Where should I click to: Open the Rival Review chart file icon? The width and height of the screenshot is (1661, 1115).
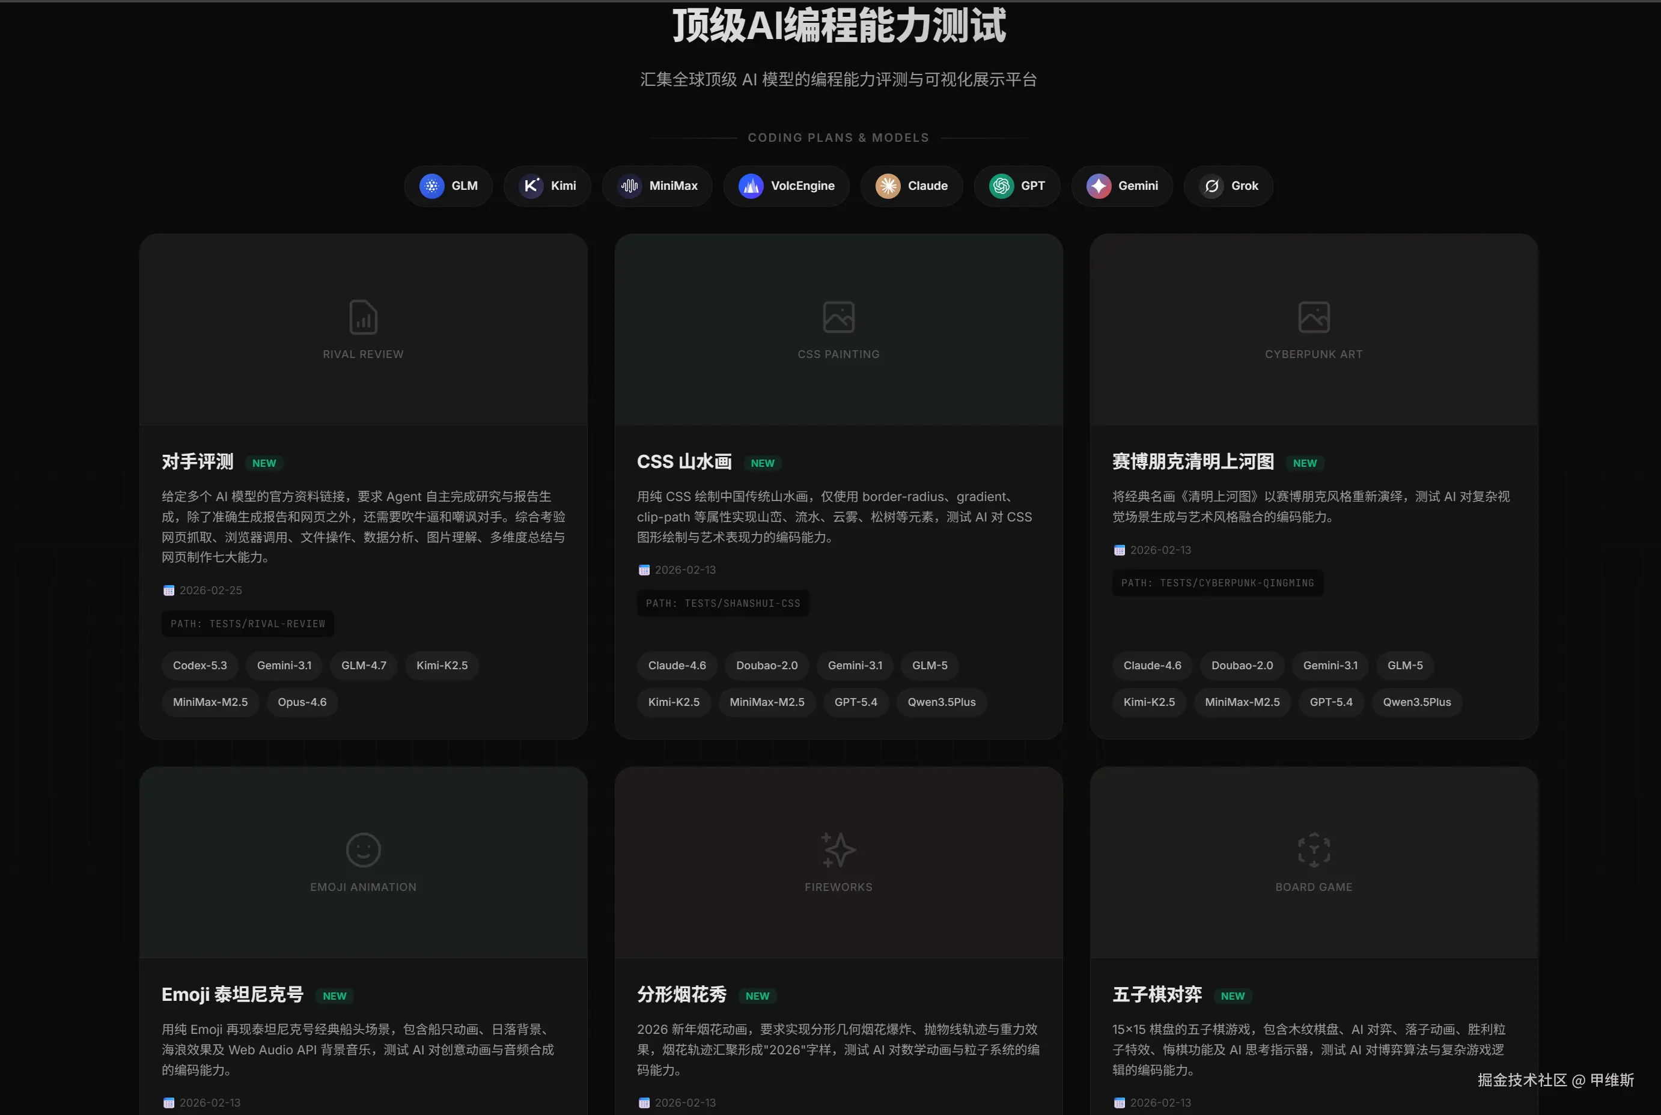point(363,317)
